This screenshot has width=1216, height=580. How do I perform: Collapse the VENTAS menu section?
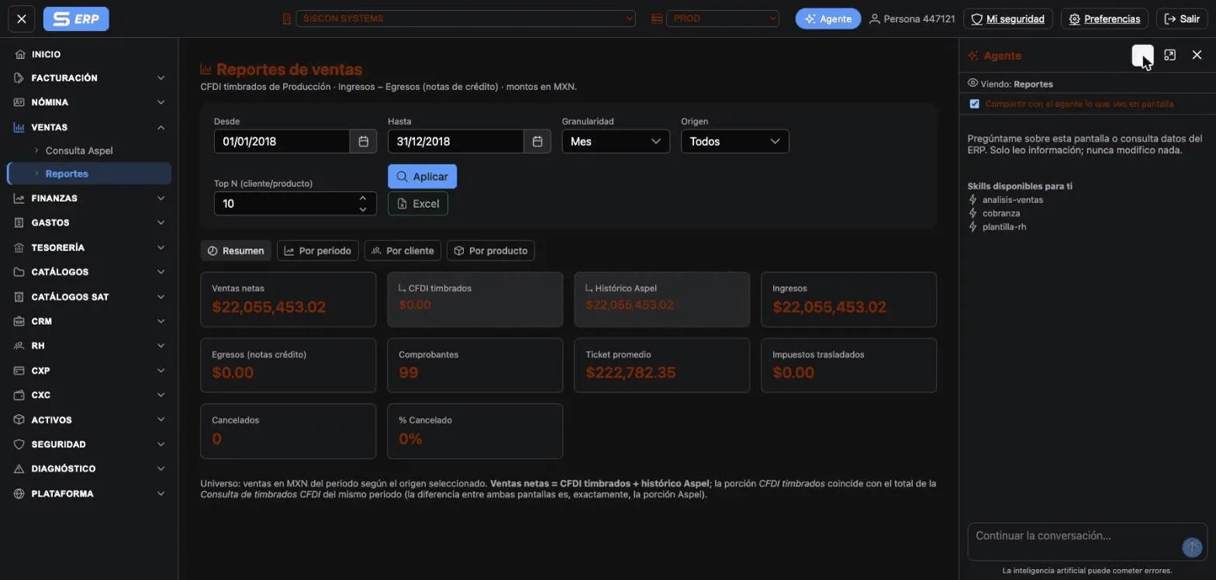[89, 127]
